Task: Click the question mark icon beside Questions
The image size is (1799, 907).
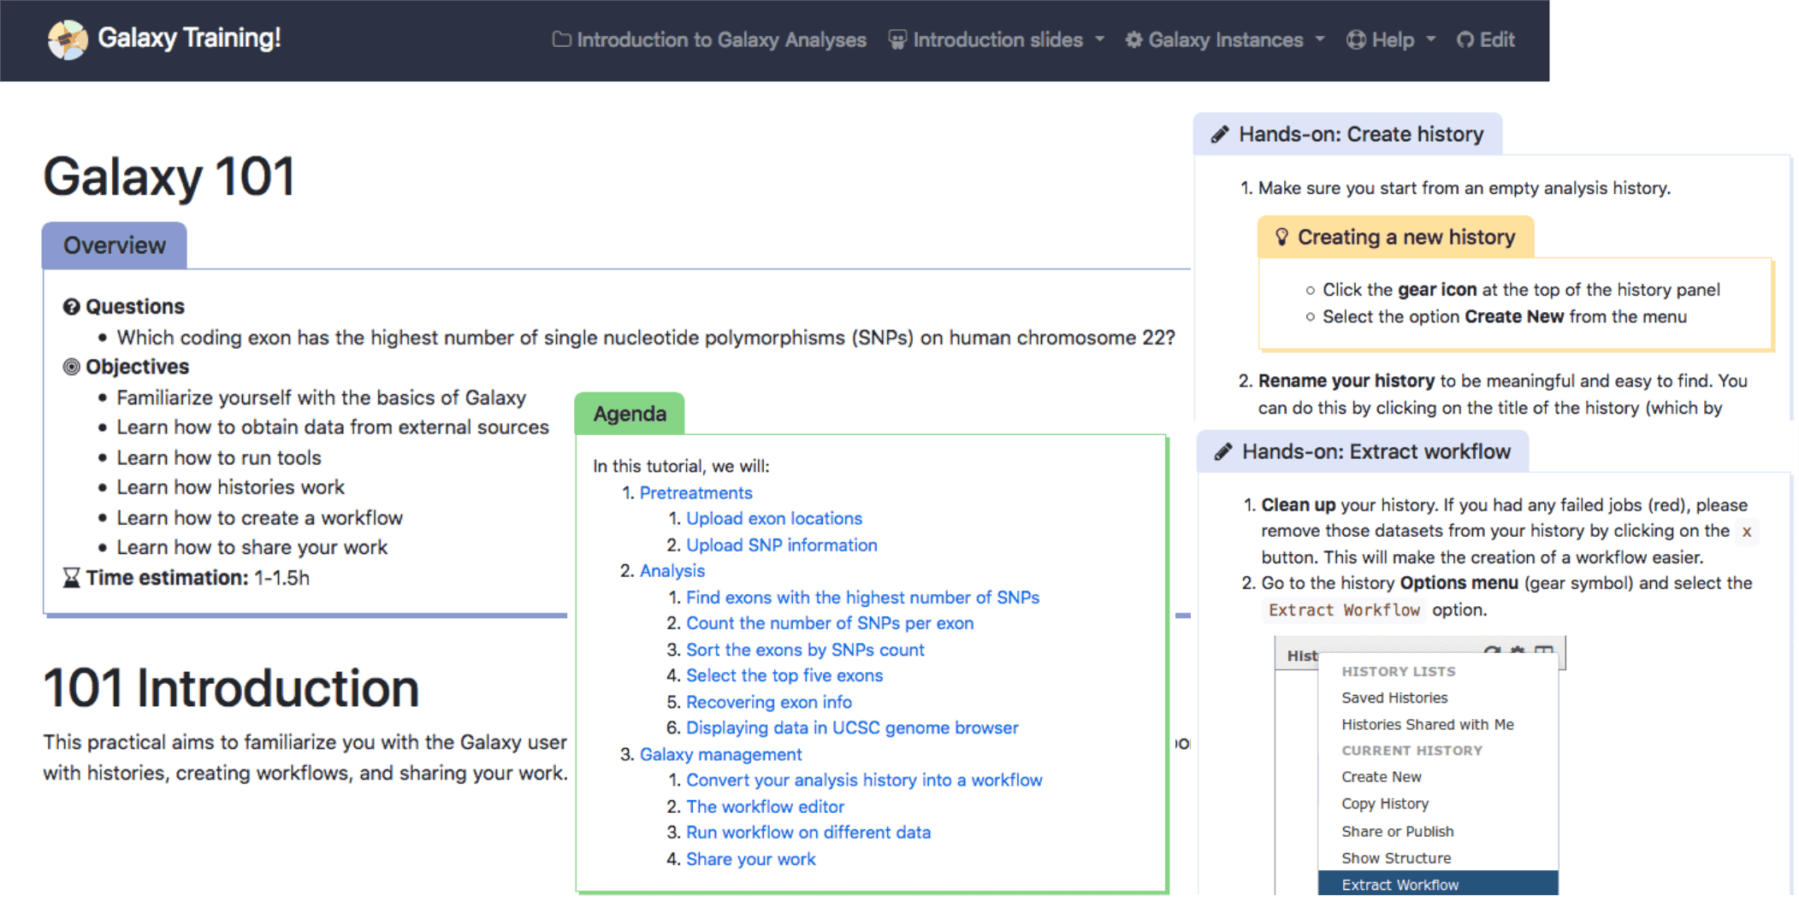Action: pos(72,307)
